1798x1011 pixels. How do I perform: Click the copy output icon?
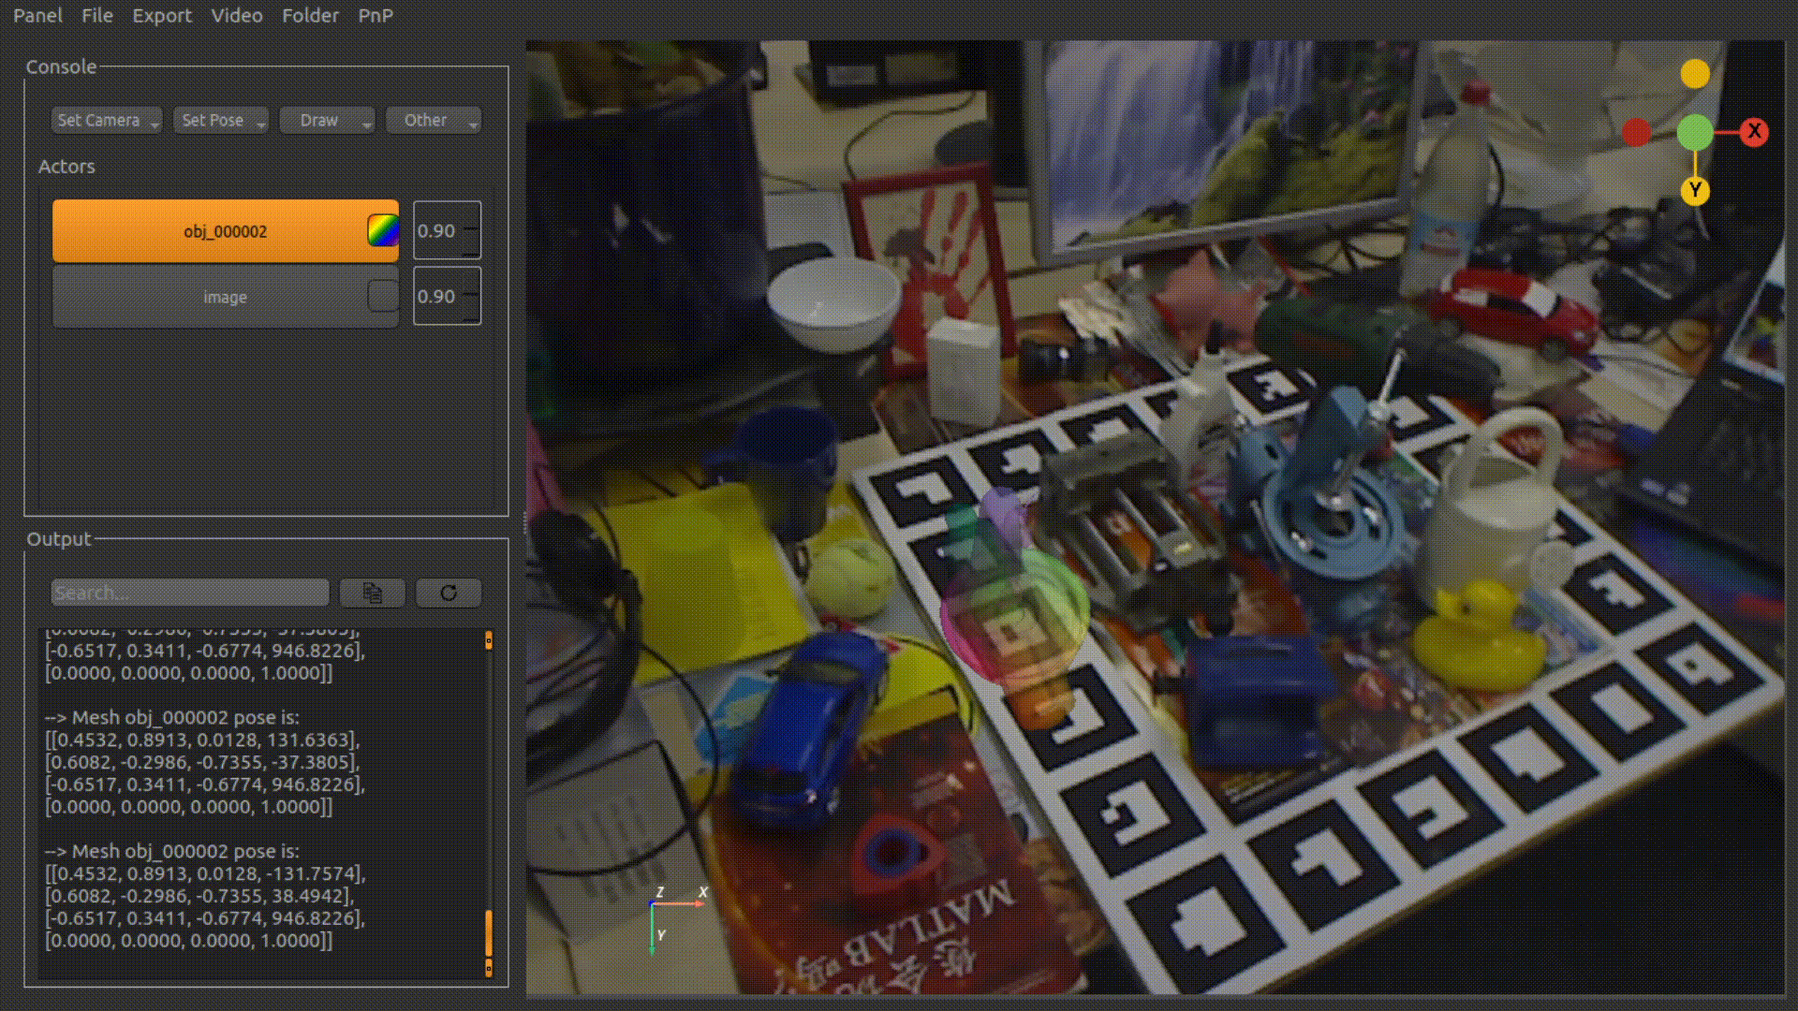(x=372, y=592)
